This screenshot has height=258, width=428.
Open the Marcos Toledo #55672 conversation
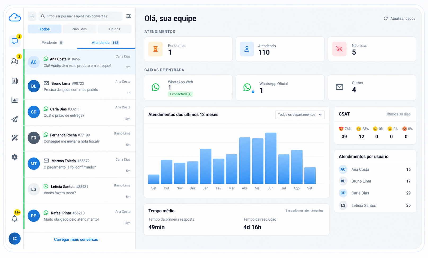[x=80, y=164]
